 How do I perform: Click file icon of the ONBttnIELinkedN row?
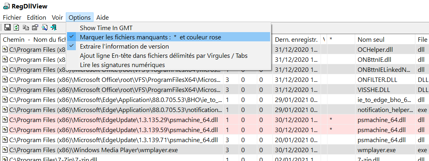click(5, 70)
